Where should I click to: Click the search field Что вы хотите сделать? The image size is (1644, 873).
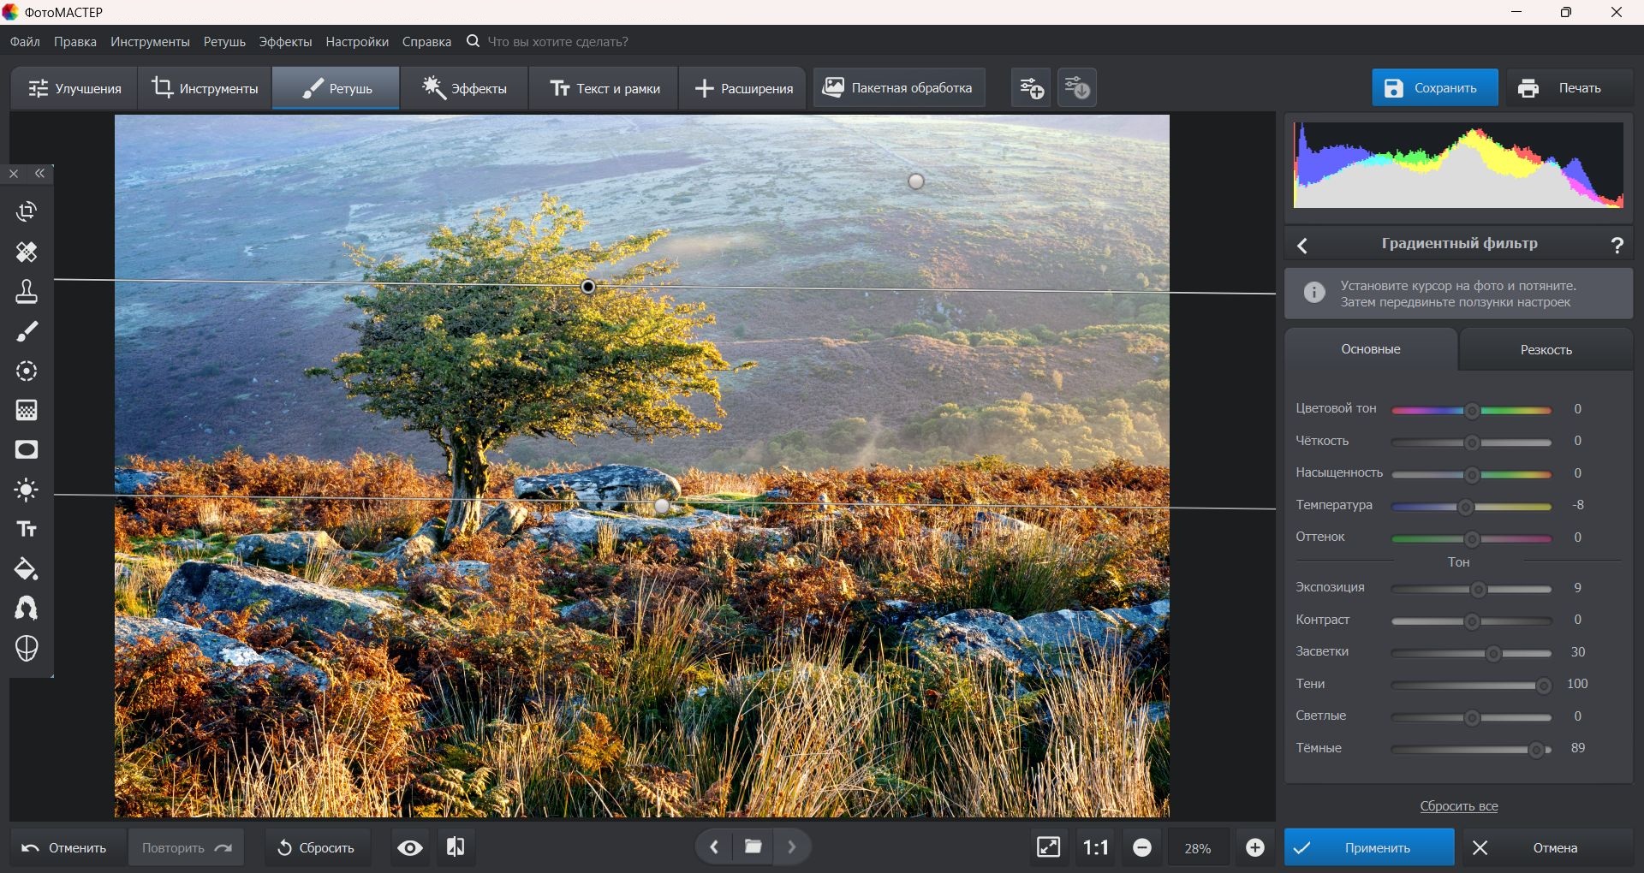[x=557, y=42]
